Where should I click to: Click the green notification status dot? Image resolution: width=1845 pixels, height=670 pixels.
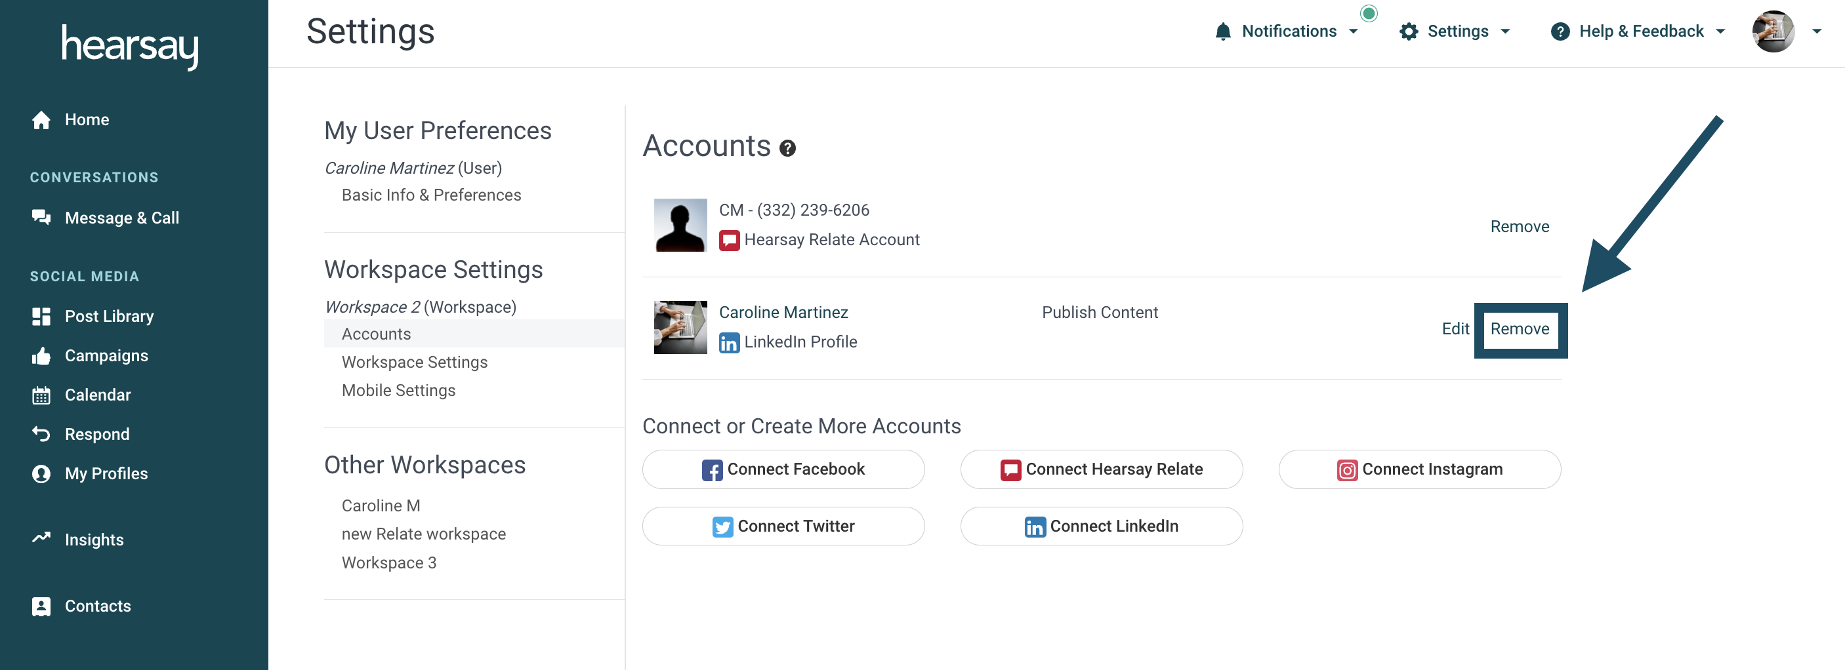[1368, 13]
